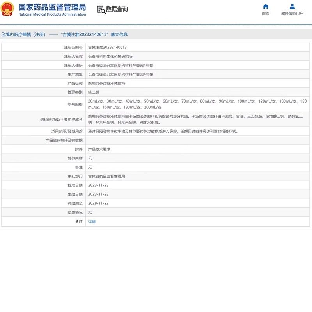This screenshot has width=312, height=312.
Task: Click the 注册证编号 row label
Action: [x=73, y=47]
